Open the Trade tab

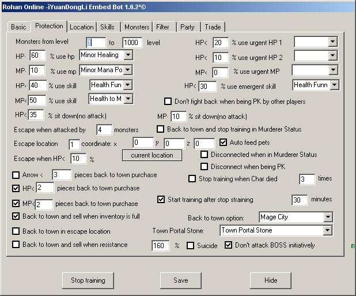pos(213,27)
